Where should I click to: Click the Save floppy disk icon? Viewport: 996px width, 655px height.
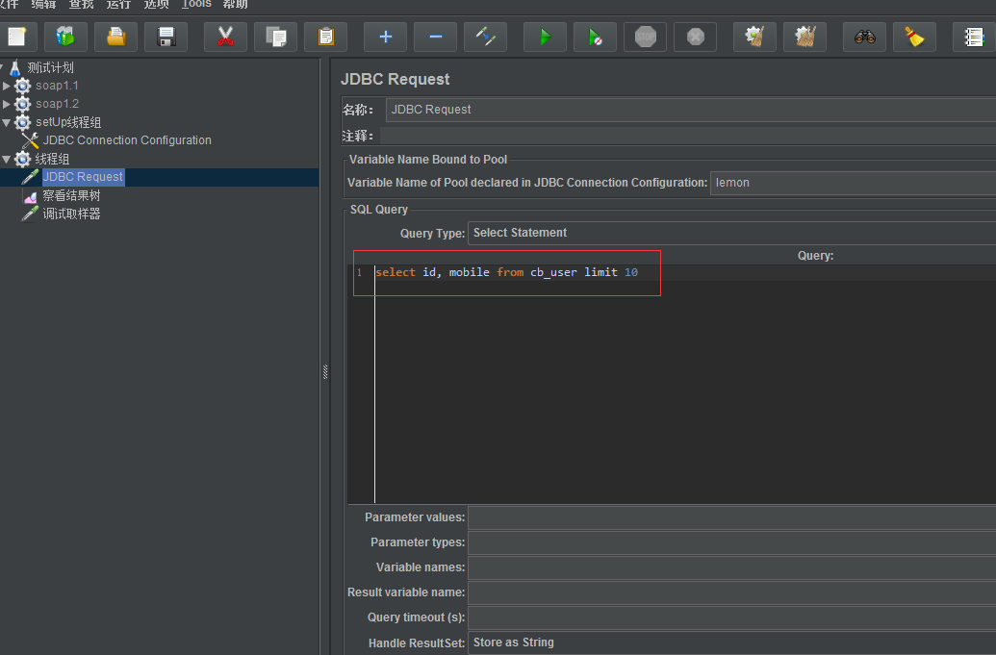[166, 38]
